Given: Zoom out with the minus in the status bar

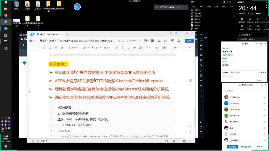Looking at the screenshot, I should 179,141.
